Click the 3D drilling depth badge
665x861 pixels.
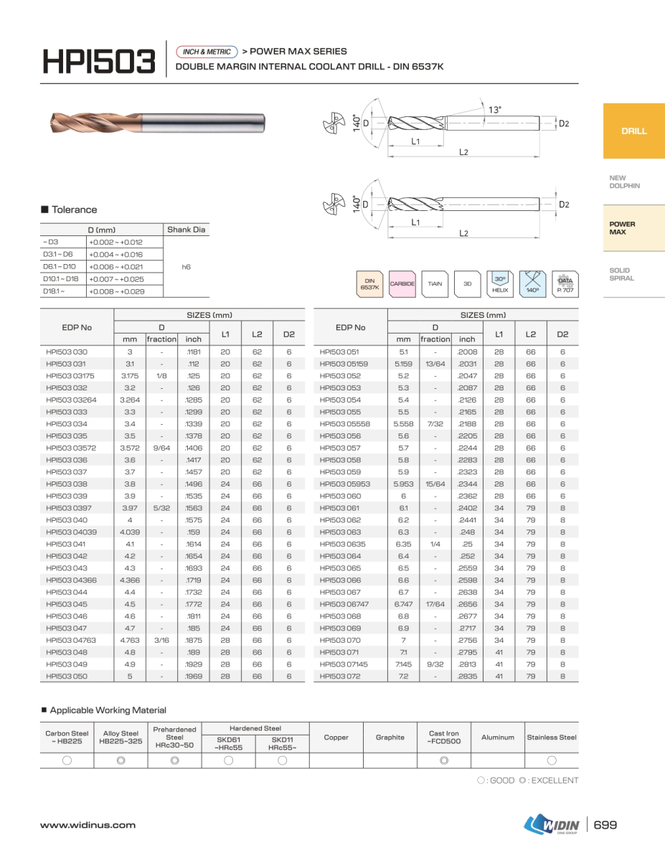[x=467, y=283]
